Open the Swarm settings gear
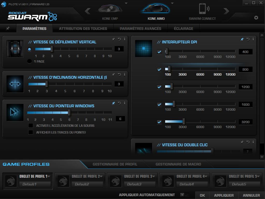The height and width of the screenshot is (199, 265). pos(256,18)
